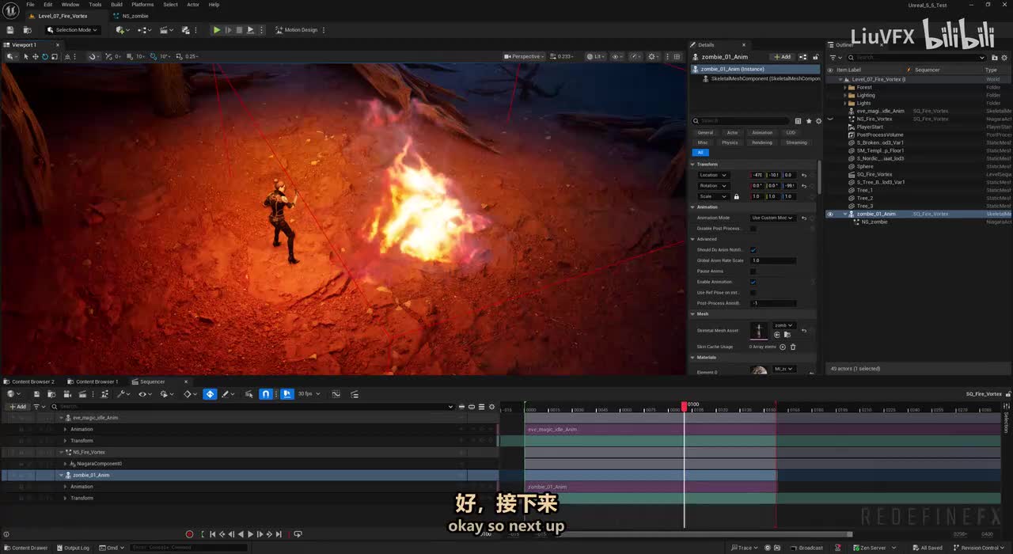Hide zombie_01_Anim with its eye icon
The image size is (1013, 554).
pos(830,214)
